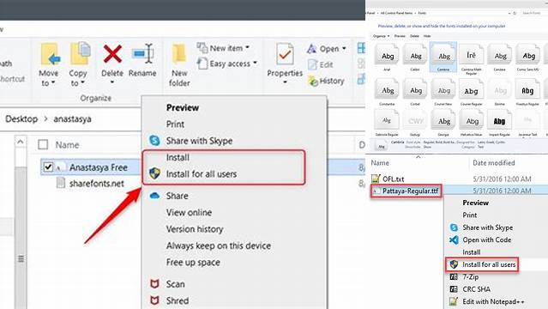Create a New folder from the ribbon
This screenshot has height=309, width=548.
pyautogui.click(x=179, y=65)
